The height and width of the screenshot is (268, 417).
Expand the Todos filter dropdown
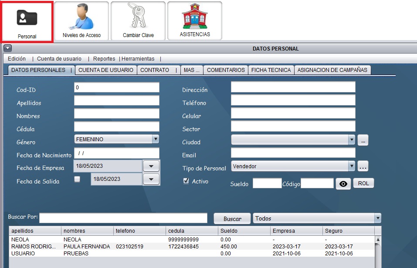[x=377, y=218]
